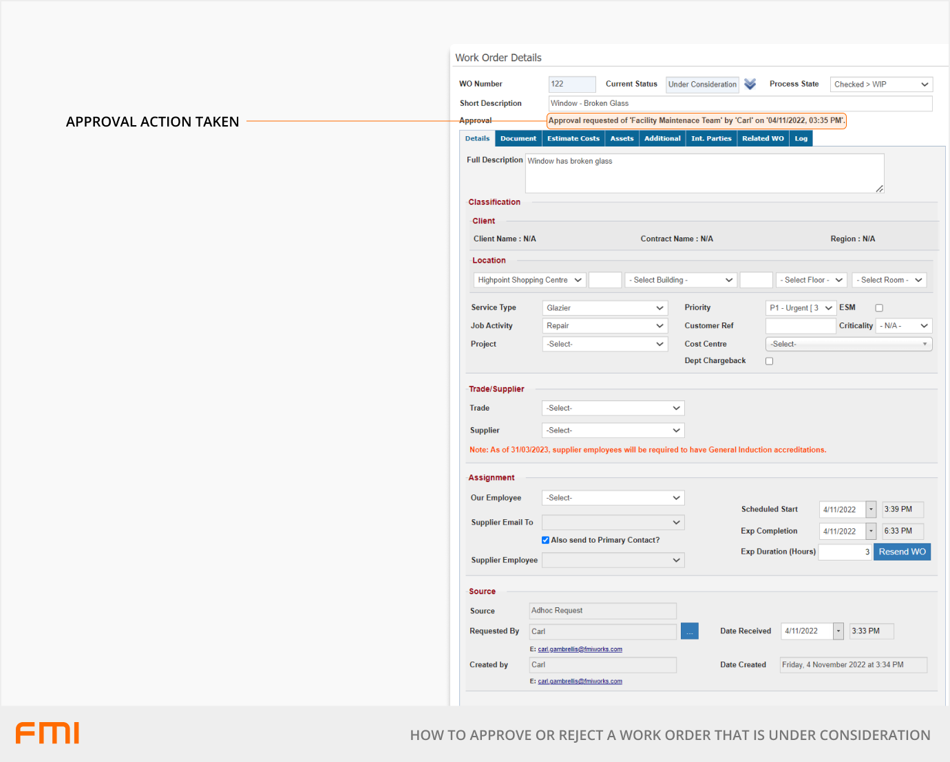Click the Requested By email link

point(580,649)
